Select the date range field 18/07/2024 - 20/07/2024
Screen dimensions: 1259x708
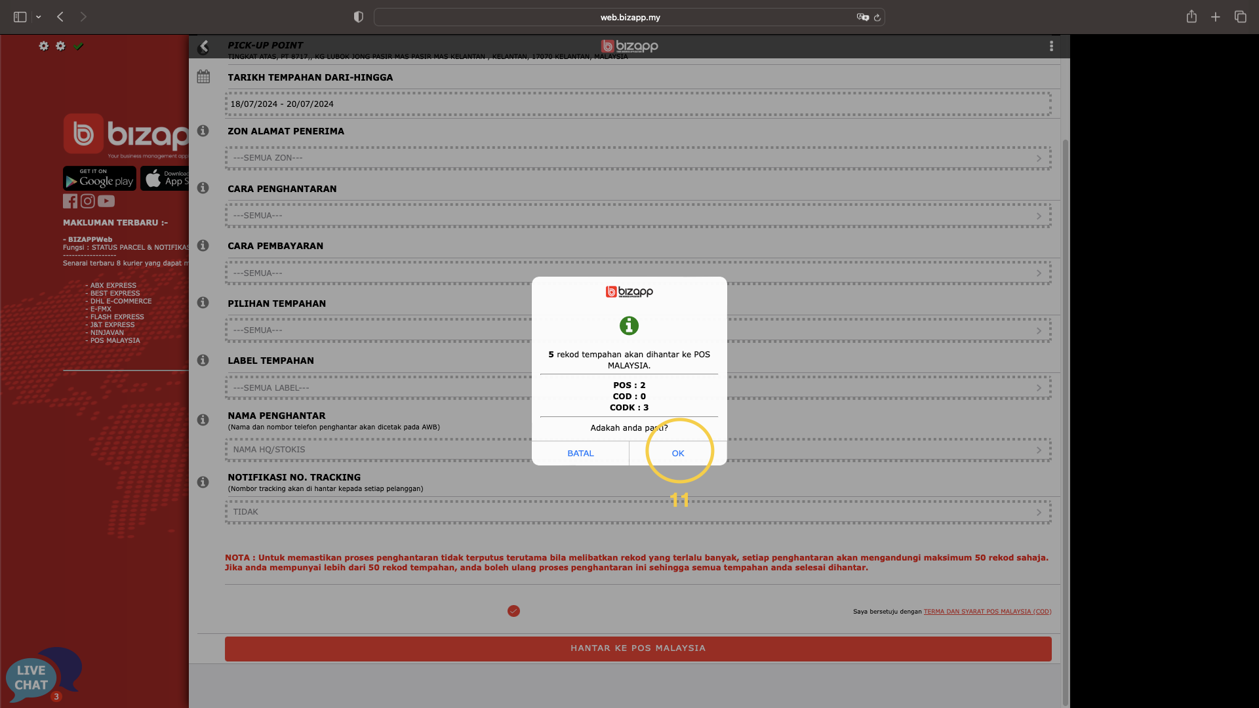638,104
